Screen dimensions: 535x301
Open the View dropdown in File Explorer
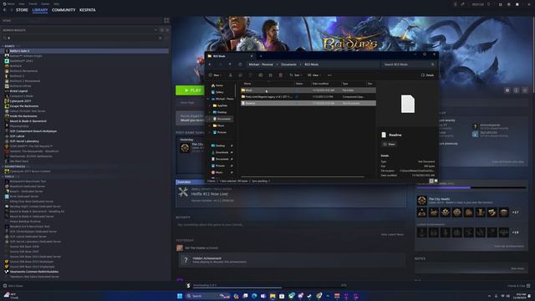click(314, 75)
